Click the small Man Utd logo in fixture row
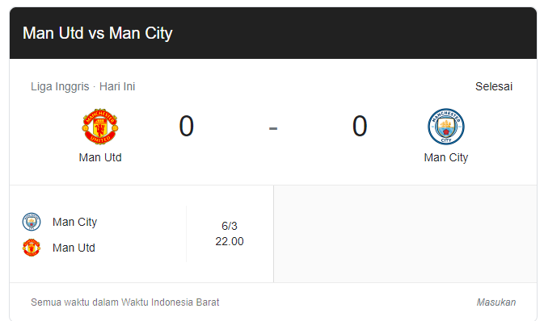Viewport: 544px width, 321px height. click(x=32, y=248)
